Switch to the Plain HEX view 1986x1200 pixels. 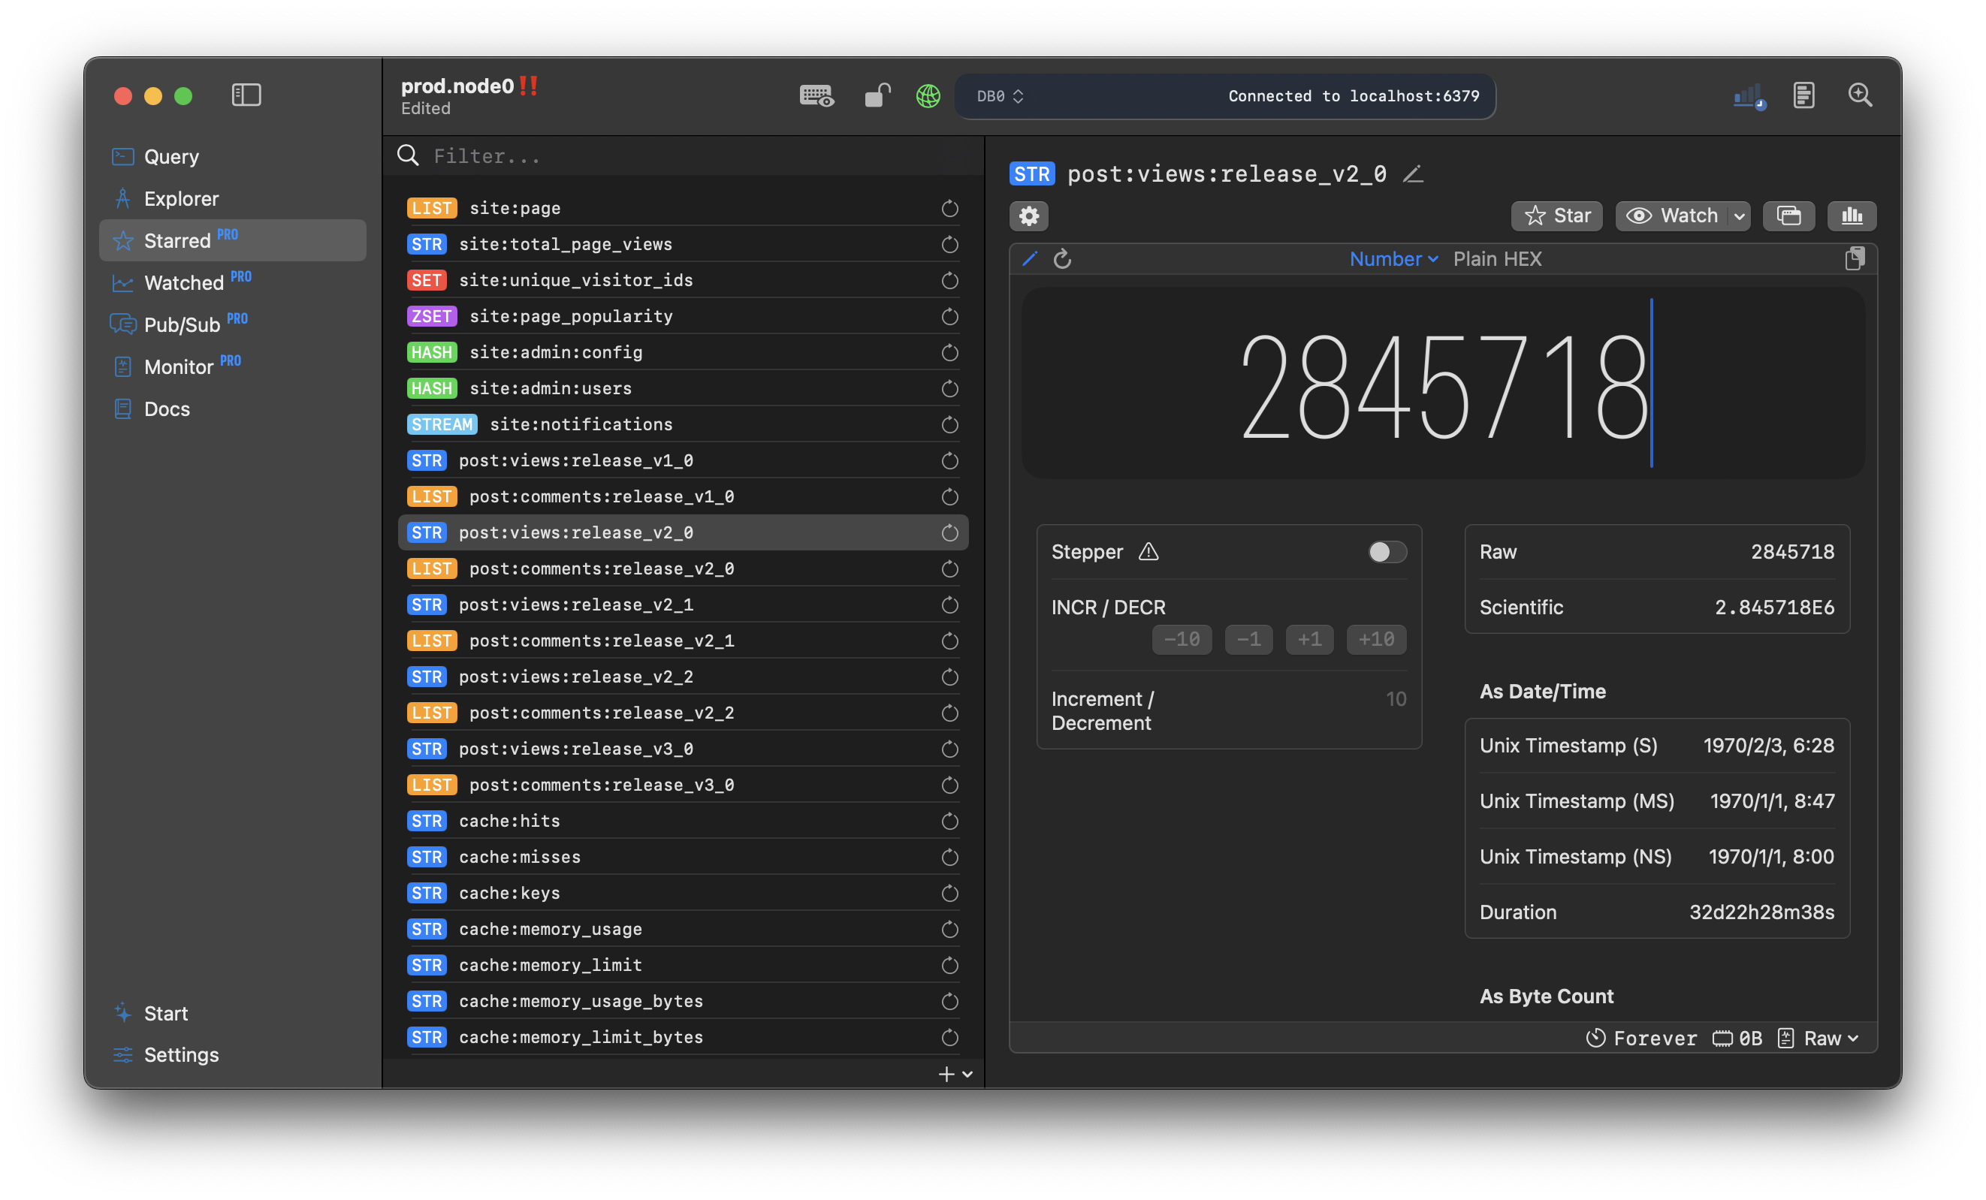click(x=1497, y=258)
